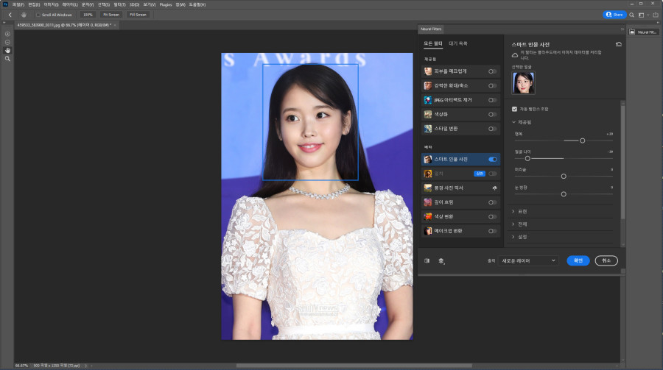Click the 취소 cancel button
The height and width of the screenshot is (370, 663).
pos(606,260)
